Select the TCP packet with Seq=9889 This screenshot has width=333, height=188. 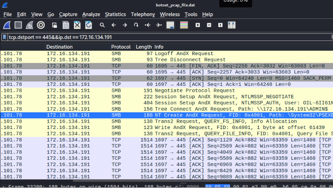[x=166, y=177]
